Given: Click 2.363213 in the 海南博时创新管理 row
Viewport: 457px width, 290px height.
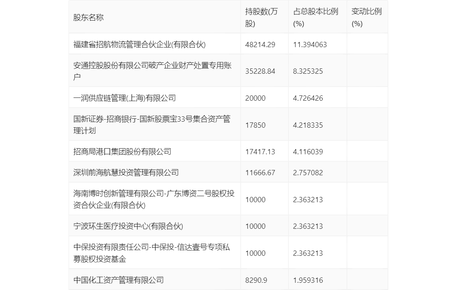Looking at the screenshot, I should [308, 200].
